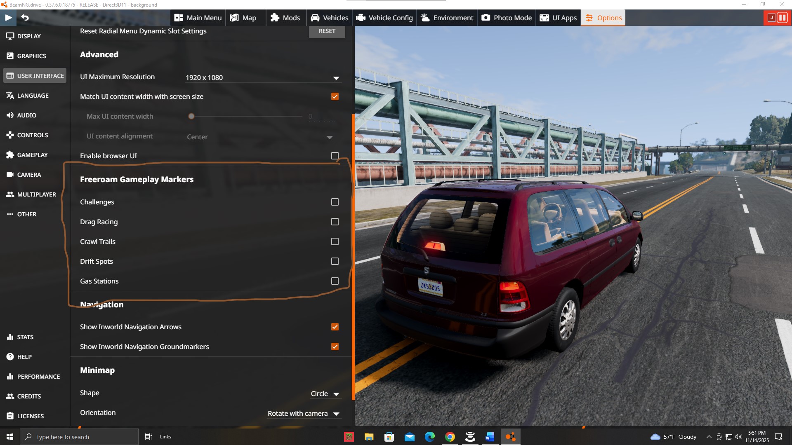
Task: Open the Vehicle Config icon
Action: (x=361, y=18)
